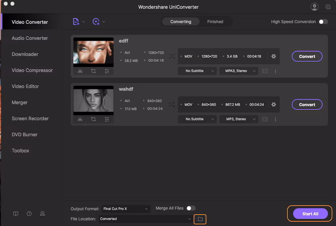336x226 pixels.
Task: Click the 867.2 MB output size
Action: coord(233,105)
